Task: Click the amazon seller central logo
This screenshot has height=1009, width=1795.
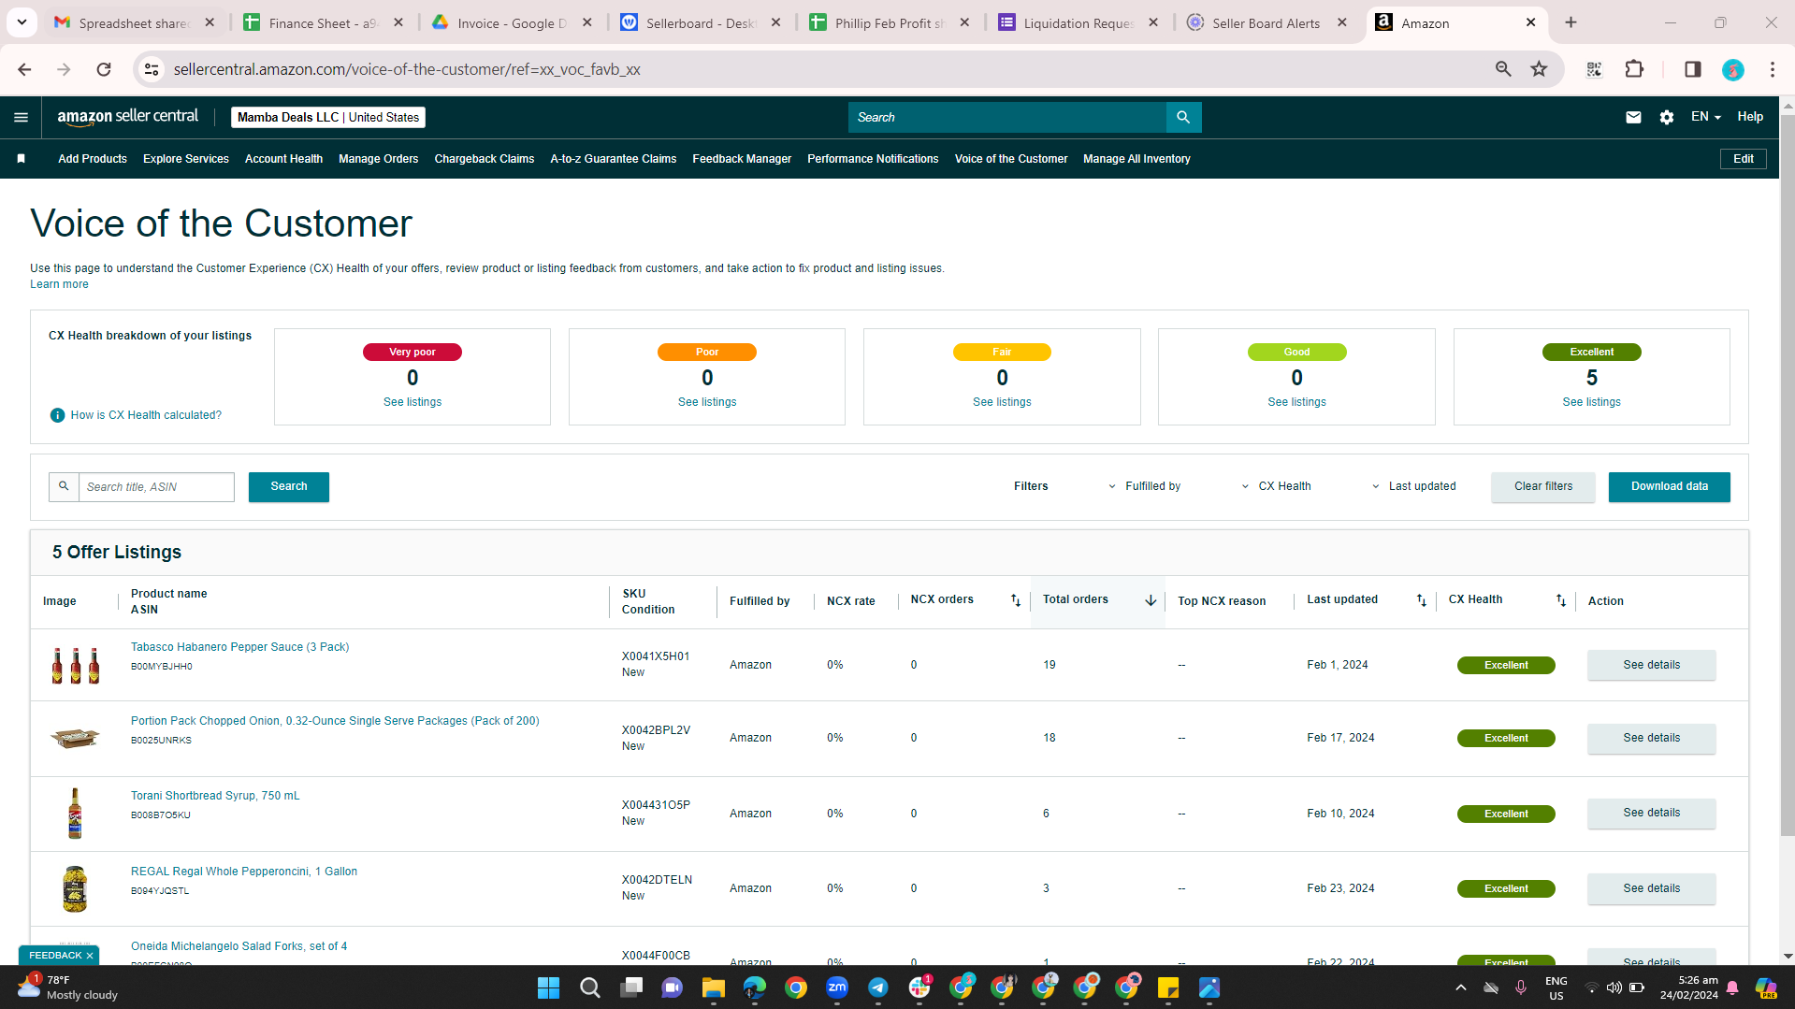Action: tap(127, 117)
